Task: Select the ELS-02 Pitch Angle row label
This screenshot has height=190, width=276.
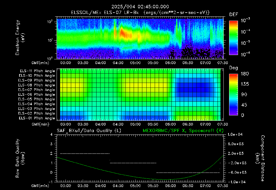Action: coord(37,114)
